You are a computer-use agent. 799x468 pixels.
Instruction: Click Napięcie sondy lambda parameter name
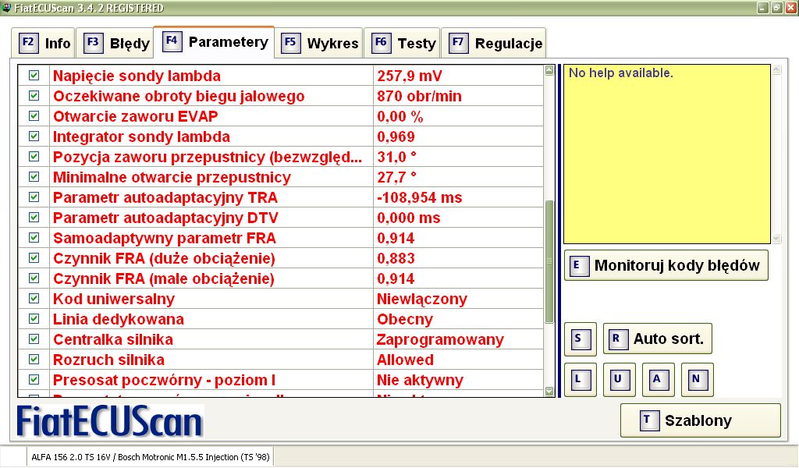[137, 76]
